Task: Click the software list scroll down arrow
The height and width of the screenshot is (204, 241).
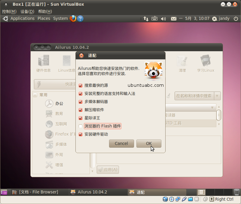Action: (x=219, y=124)
